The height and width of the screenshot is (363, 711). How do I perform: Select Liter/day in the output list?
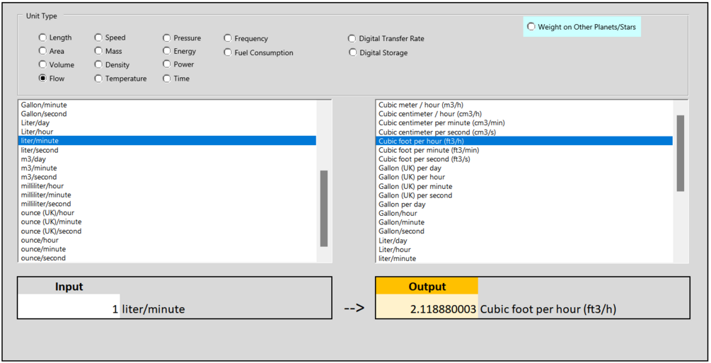point(524,241)
